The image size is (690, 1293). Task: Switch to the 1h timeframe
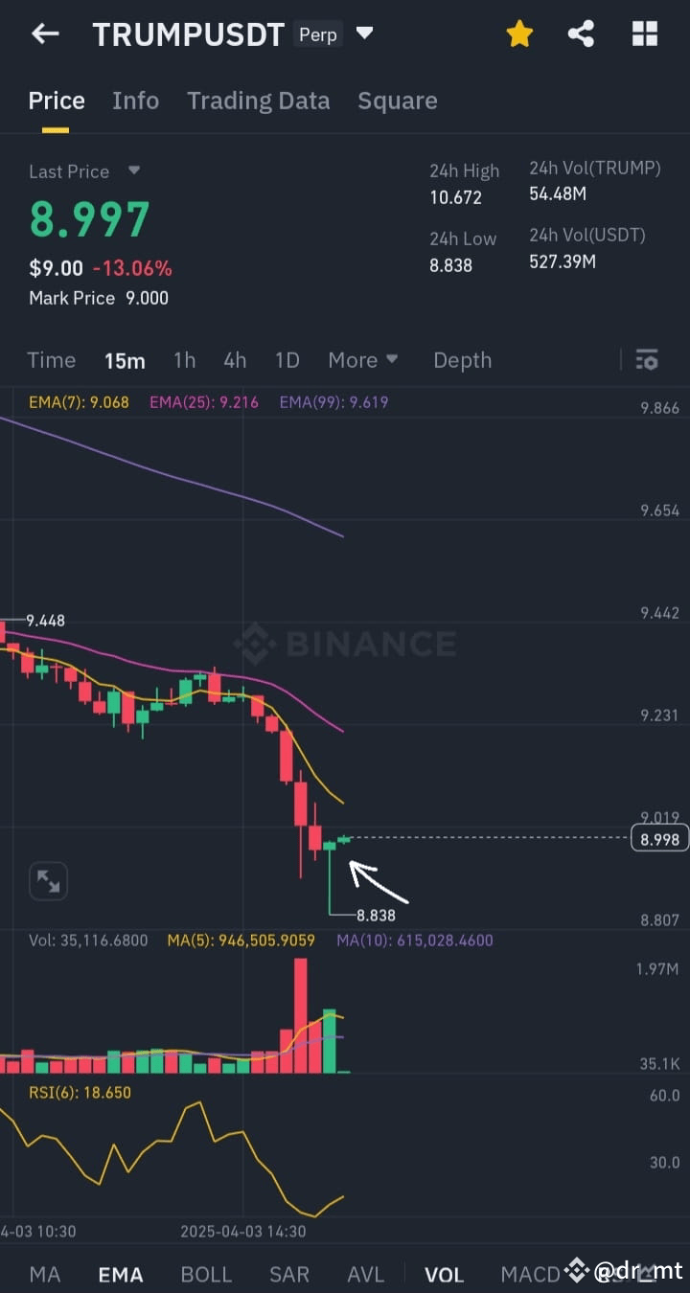coord(184,360)
